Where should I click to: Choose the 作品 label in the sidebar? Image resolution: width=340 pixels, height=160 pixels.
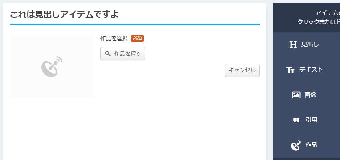click(x=311, y=145)
